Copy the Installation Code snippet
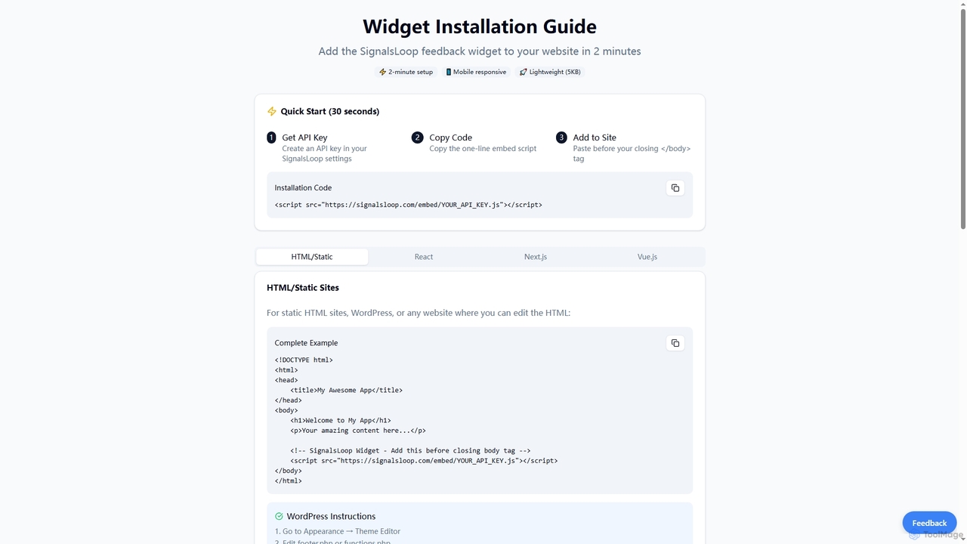This screenshot has width=967, height=544. pyautogui.click(x=675, y=188)
